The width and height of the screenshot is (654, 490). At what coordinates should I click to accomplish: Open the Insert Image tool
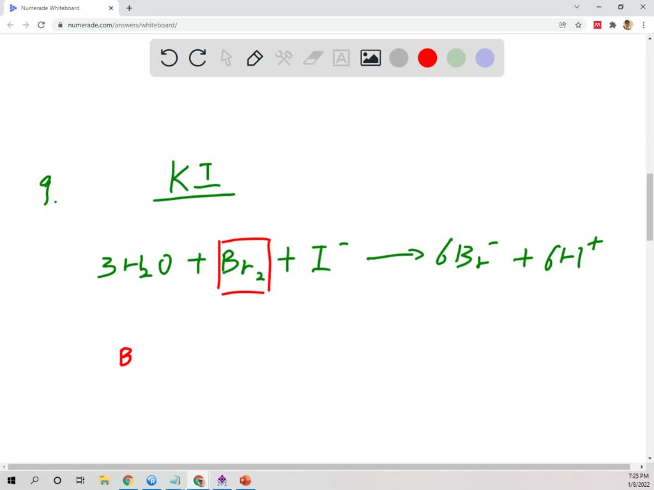(370, 58)
